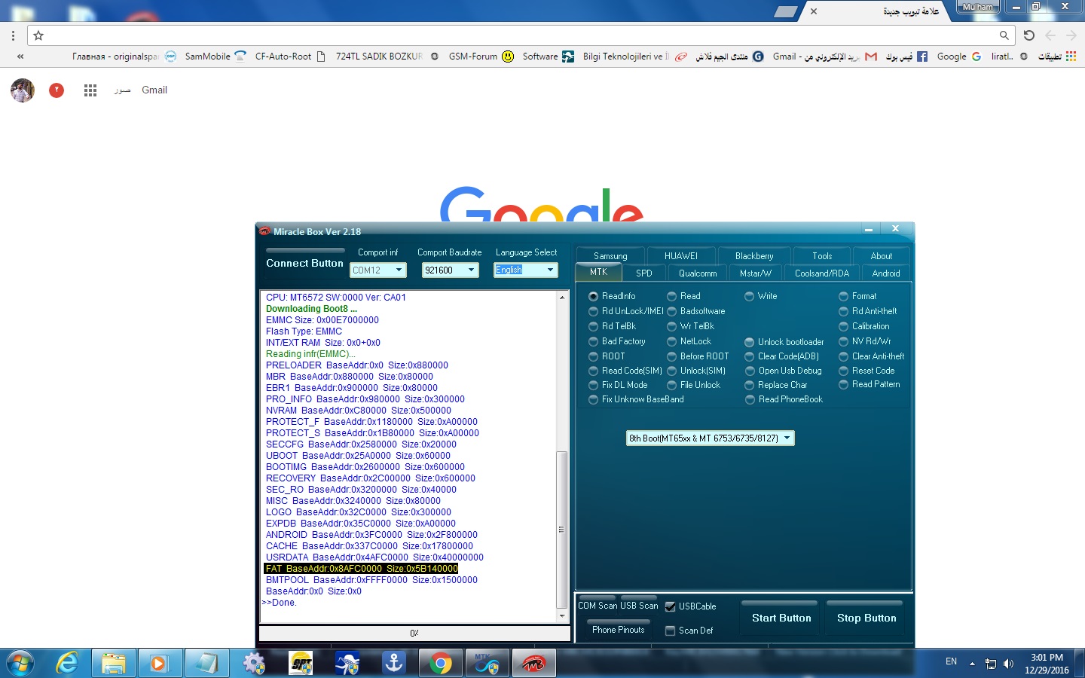The width and height of the screenshot is (1085, 678).
Task: Click the Connect Button
Action: click(304, 263)
